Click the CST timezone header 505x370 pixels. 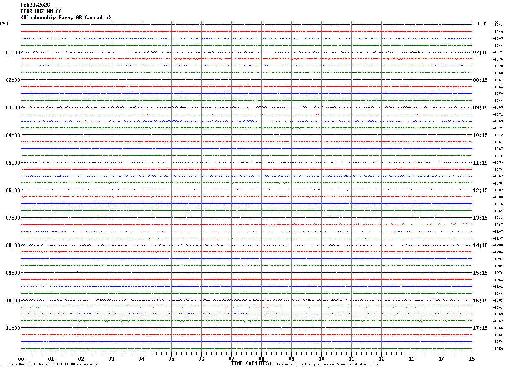click(4, 24)
